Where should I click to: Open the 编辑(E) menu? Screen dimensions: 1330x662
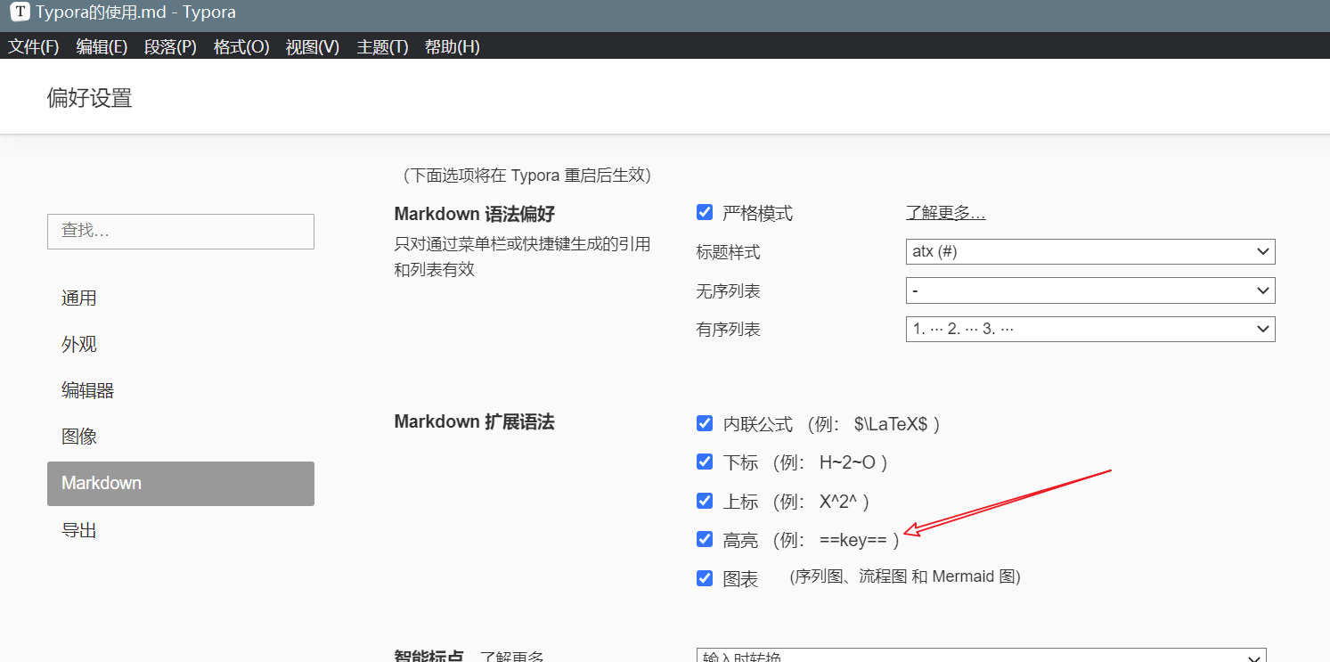point(102,47)
